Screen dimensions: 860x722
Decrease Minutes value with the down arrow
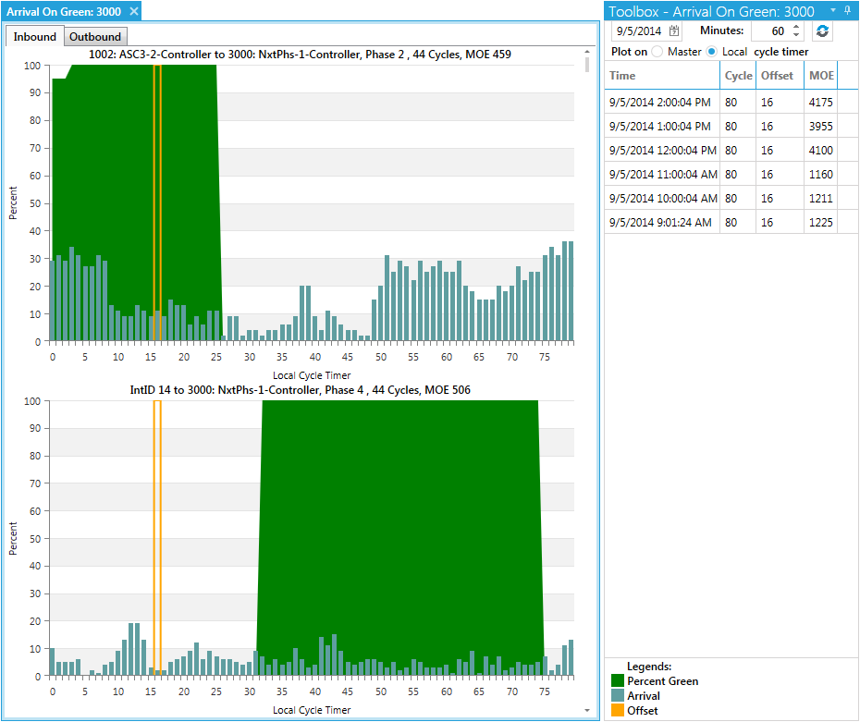coord(796,36)
